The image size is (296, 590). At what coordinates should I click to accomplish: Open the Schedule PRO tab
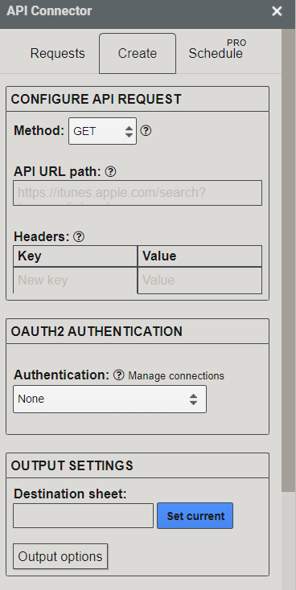point(216,53)
